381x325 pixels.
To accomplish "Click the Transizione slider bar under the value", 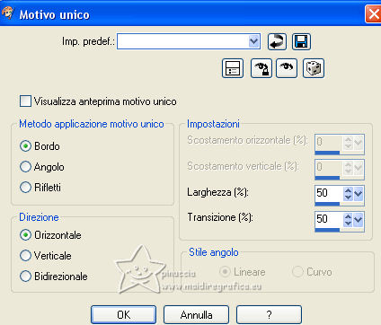I will pos(340,230).
